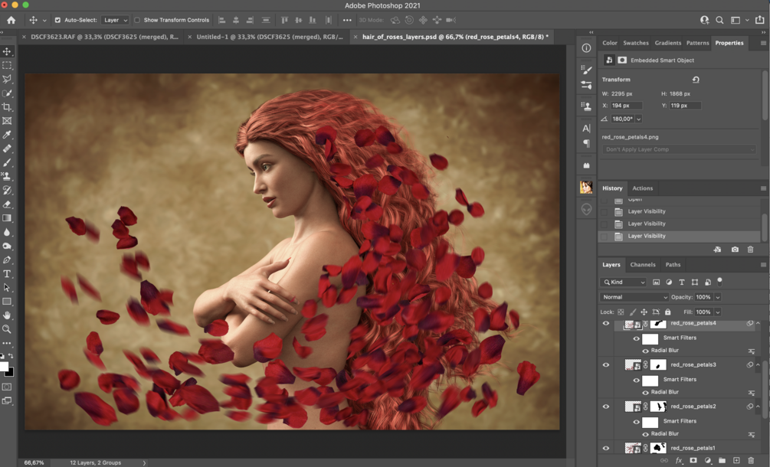Select the Eyedropper tool
This screenshot has height=467, width=770.
tap(7, 135)
